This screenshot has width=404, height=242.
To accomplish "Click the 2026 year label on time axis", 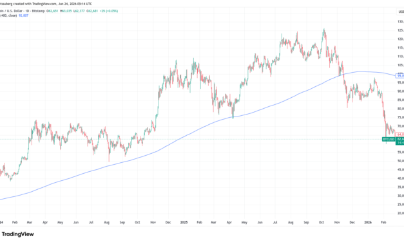I will coord(368,222).
